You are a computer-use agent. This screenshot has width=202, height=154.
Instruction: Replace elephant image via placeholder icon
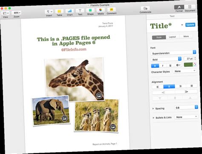pos(64,118)
